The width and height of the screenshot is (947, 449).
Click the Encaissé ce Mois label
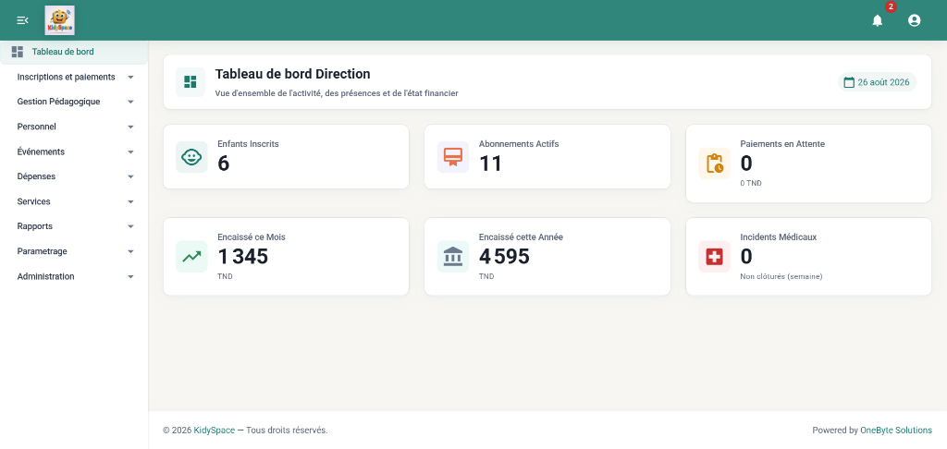click(x=252, y=237)
